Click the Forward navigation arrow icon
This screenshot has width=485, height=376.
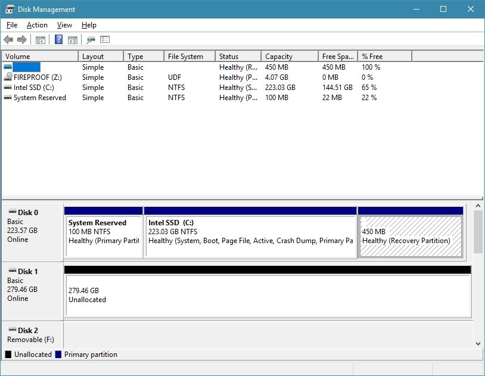(x=23, y=39)
